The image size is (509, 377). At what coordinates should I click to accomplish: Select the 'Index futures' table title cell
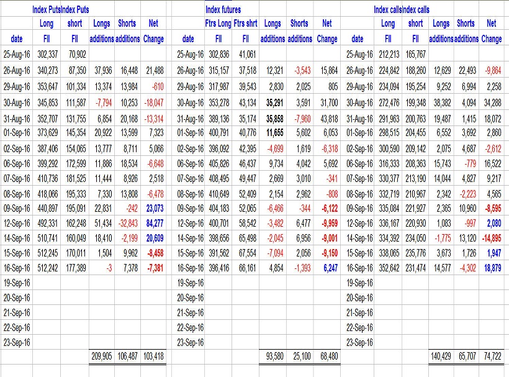(223, 10)
